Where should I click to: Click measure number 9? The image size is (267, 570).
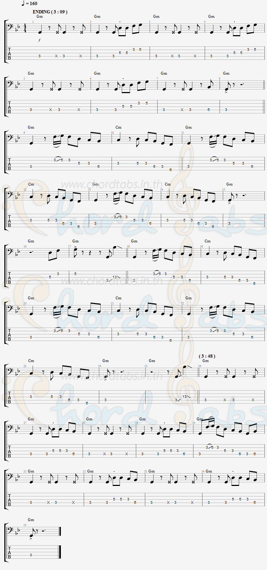click(x=25, y=133)
